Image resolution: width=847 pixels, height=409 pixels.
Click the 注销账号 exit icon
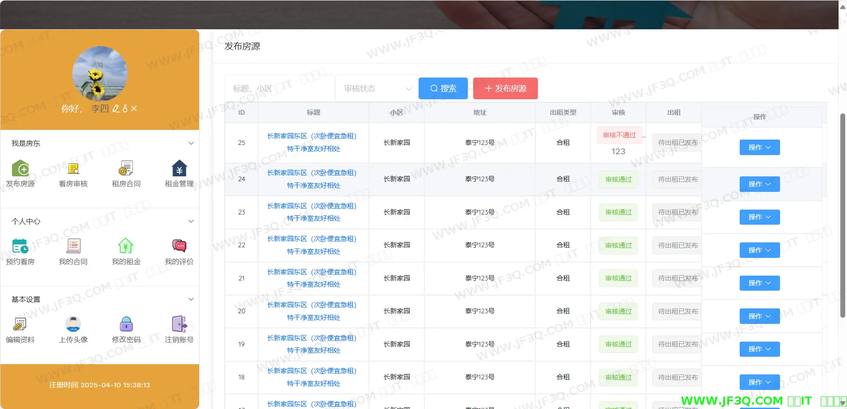click(179, 324)
